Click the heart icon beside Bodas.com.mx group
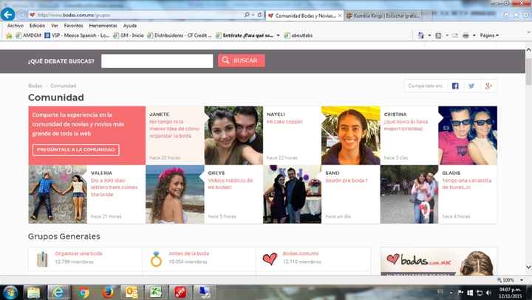This screenshot has width=532, height=300. coord(270,259)
